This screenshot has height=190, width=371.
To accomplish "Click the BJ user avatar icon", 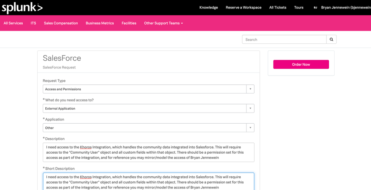I will [x=315, y=7].
